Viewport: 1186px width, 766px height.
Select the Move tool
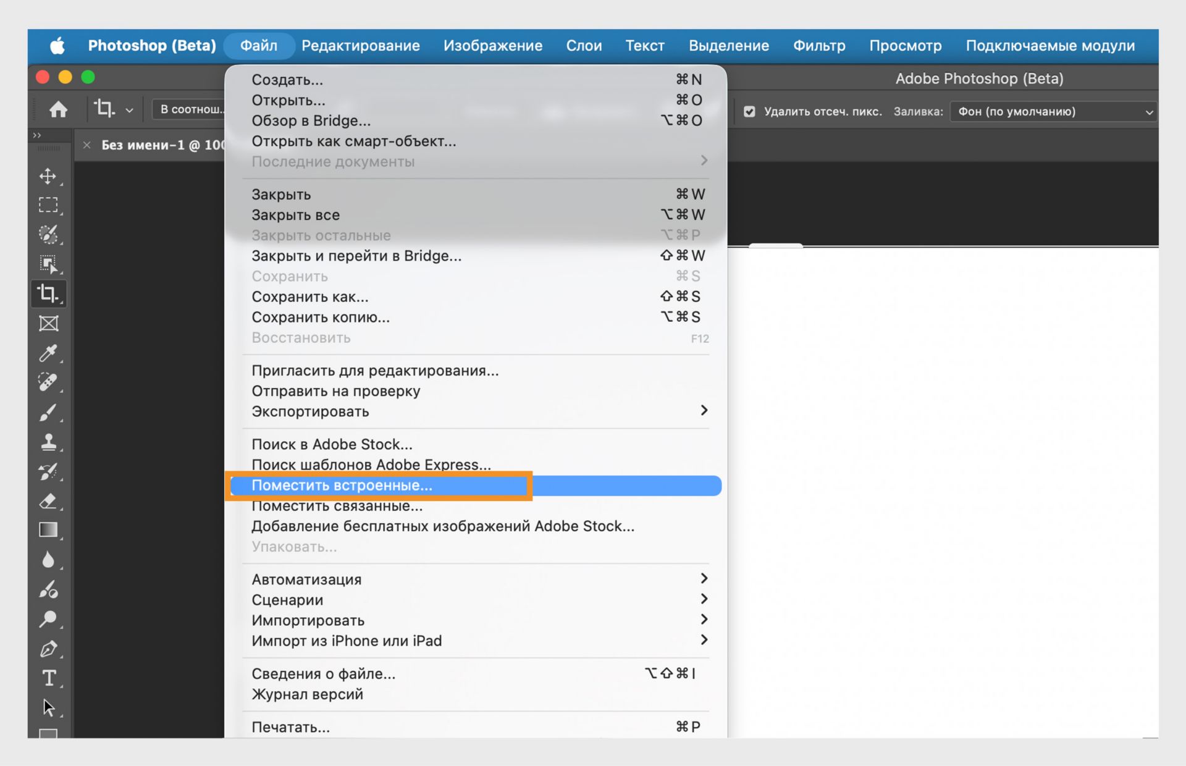[49, 177]
